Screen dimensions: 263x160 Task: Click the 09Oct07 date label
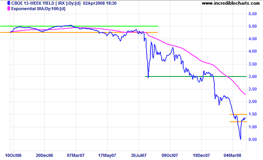[170, 155]
